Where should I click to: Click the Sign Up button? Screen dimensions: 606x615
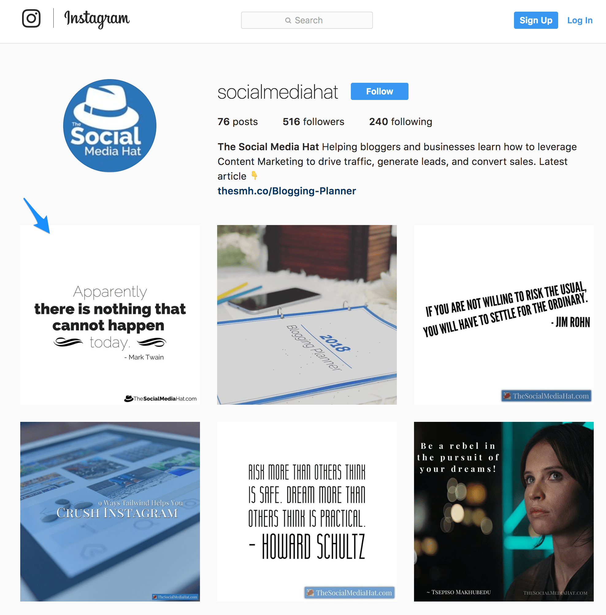pyautogui.click(x=533, y=21)
